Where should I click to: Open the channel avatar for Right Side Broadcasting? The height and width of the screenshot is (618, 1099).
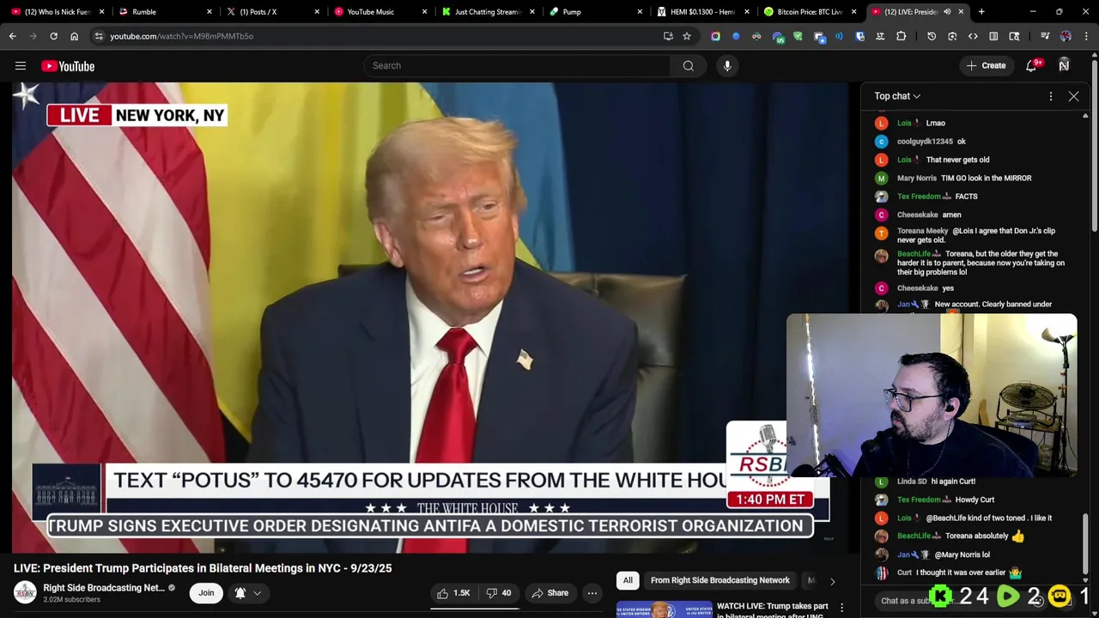click(x=25, y=593)
